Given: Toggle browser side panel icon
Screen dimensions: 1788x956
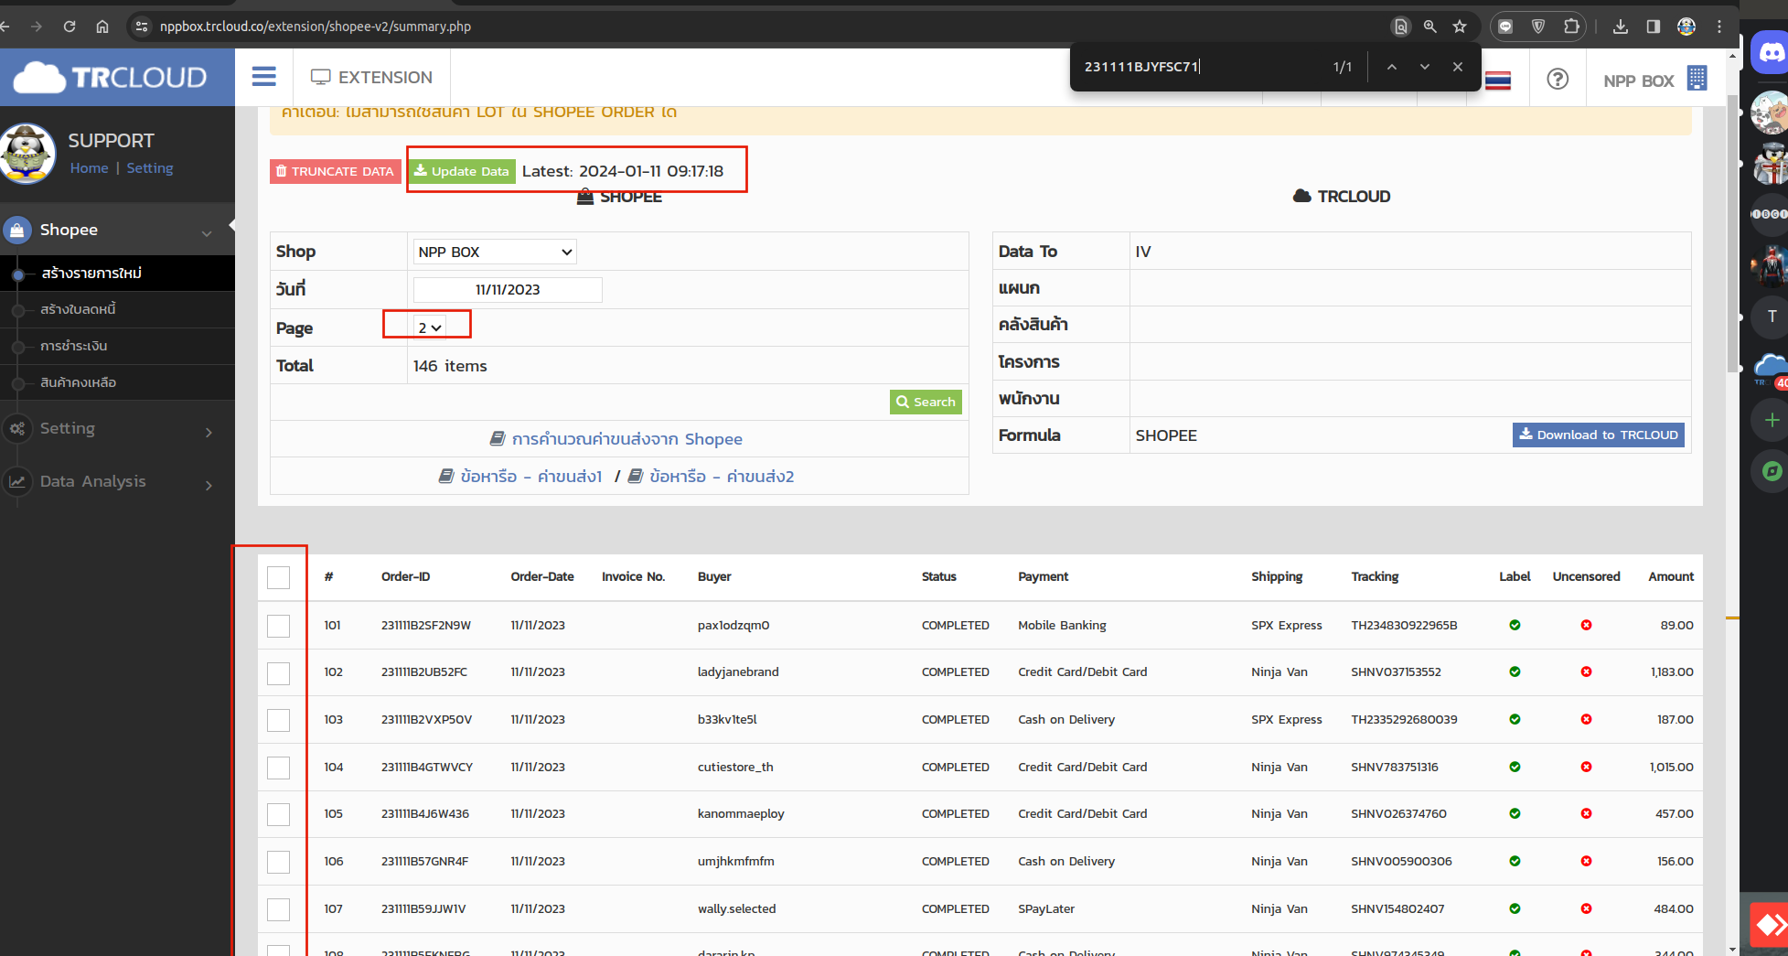Looking at the screenshot, I should [1654, 27].
